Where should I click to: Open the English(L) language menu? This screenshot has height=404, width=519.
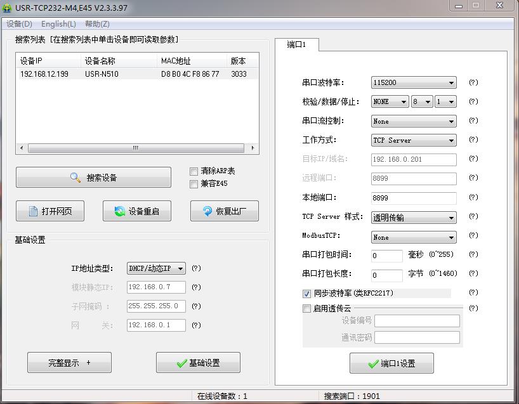click(x=58, y=24)
